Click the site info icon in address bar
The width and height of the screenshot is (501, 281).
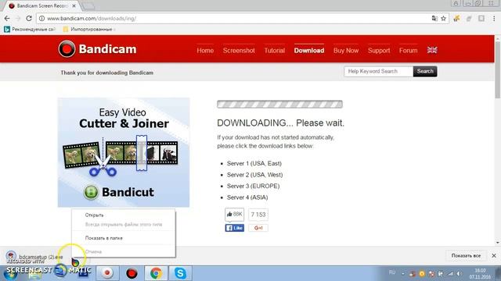41,19
